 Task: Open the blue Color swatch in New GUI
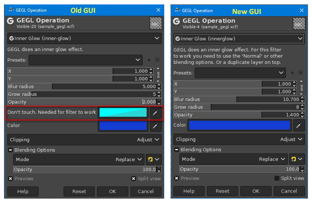pos(240,125)
